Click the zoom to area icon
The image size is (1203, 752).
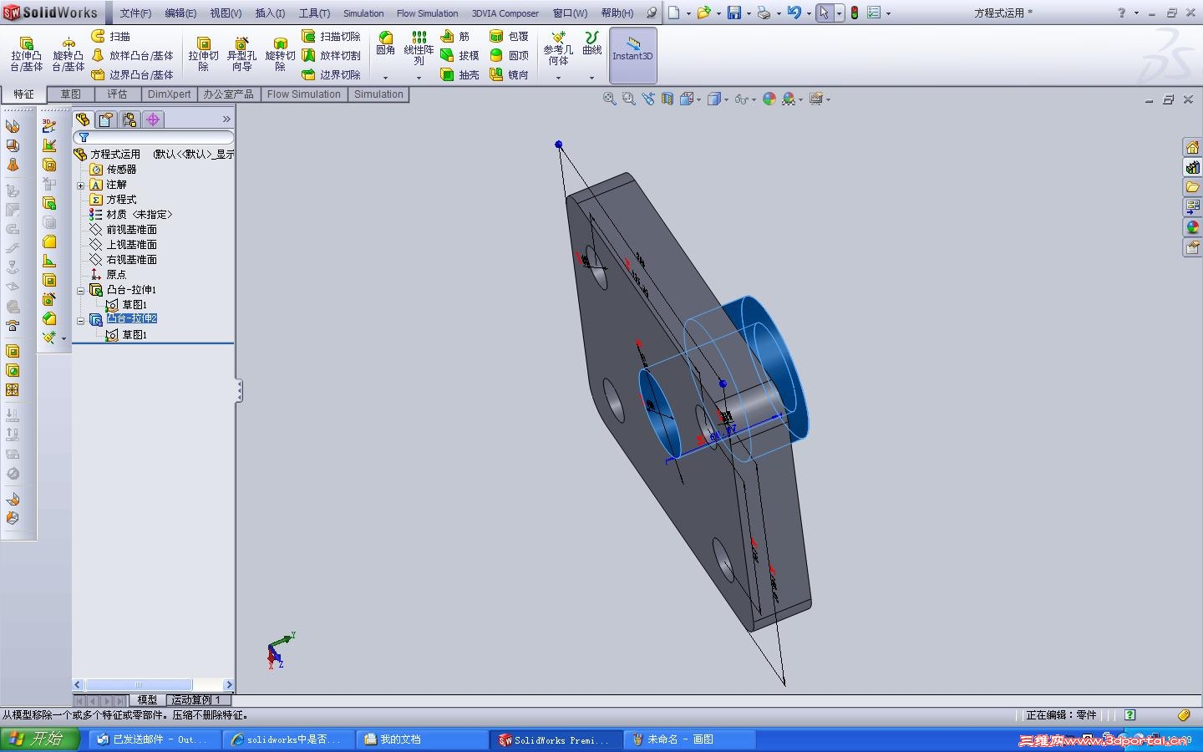(629, 99)
